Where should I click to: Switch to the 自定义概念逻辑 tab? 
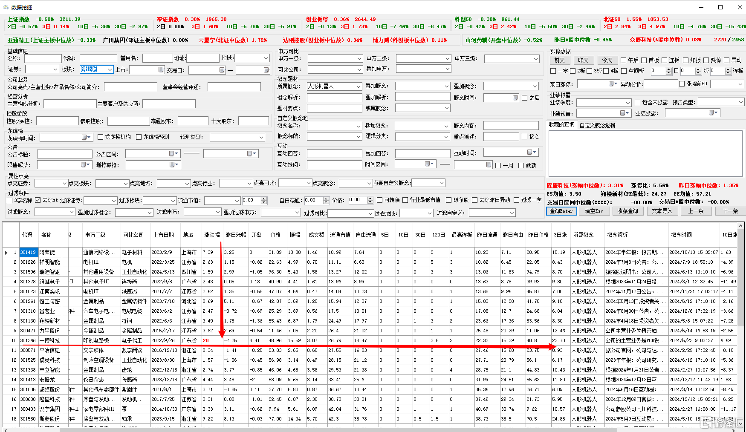click(597, 125)
